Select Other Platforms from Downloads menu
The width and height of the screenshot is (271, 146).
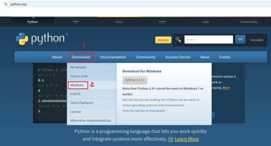(x=92, y=103)
